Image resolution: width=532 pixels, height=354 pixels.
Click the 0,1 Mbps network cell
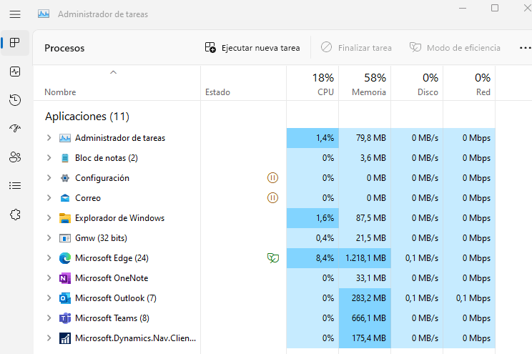coord(469,298)
